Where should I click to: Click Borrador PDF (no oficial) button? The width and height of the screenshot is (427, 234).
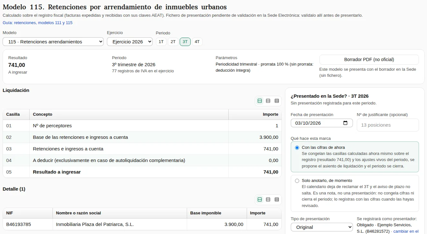(x=369, y=59)
